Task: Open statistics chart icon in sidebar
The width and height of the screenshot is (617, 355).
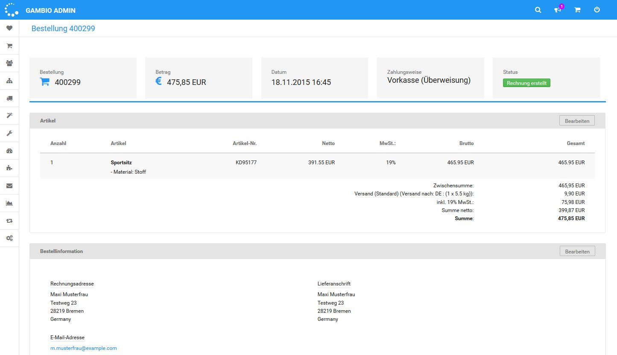Action: pos(9,203)
